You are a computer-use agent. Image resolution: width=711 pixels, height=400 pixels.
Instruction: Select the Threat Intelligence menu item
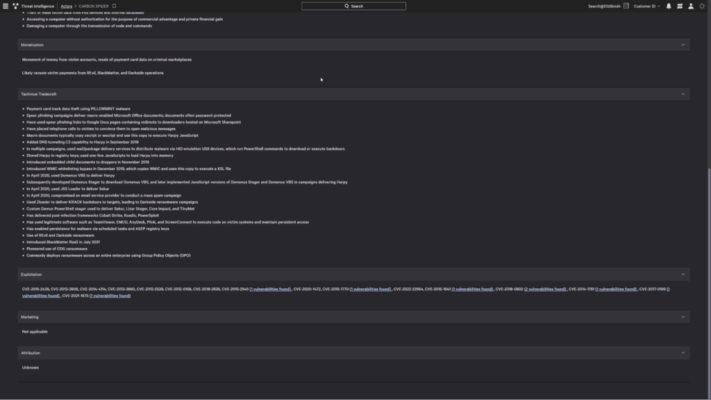click(37, 6)
